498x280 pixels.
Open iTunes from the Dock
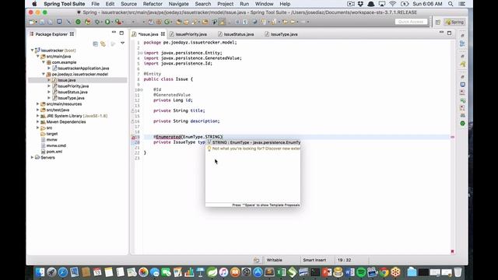[223, 272]
